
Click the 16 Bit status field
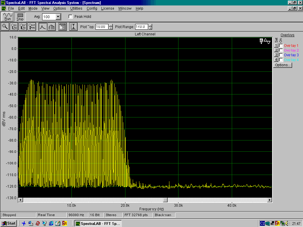click(x=96, y=215)
